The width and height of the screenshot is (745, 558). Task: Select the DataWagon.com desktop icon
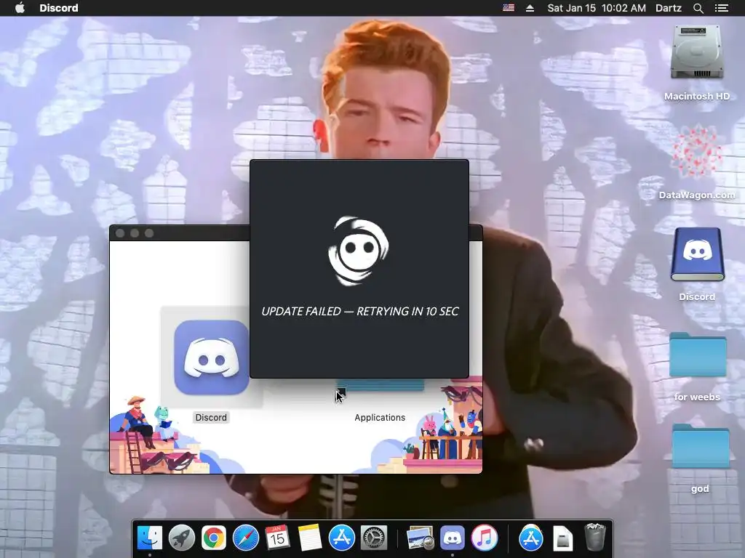[x=697, y=151]
